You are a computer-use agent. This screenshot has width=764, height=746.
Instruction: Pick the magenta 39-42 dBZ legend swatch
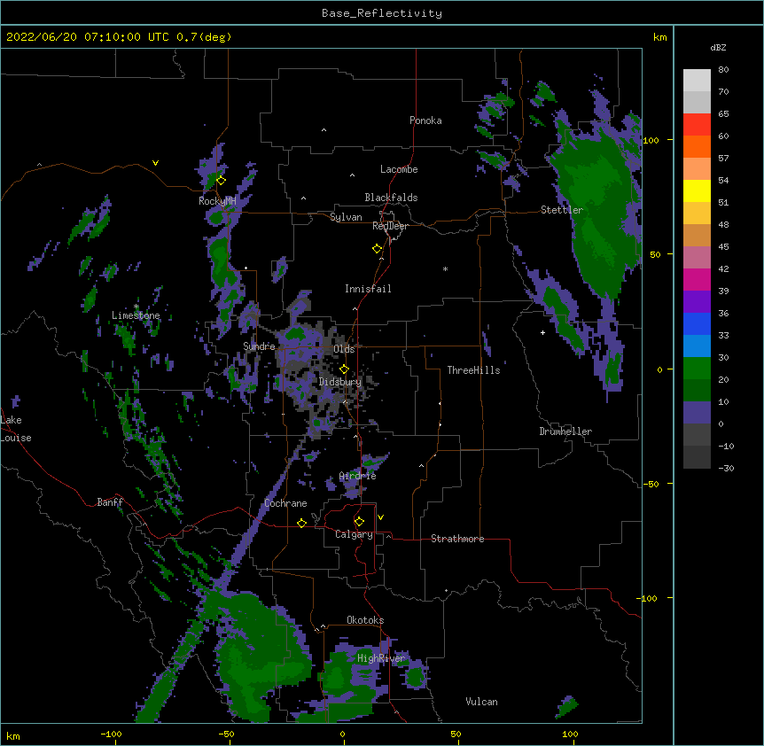pyautogui.click(x=697, y=280)
